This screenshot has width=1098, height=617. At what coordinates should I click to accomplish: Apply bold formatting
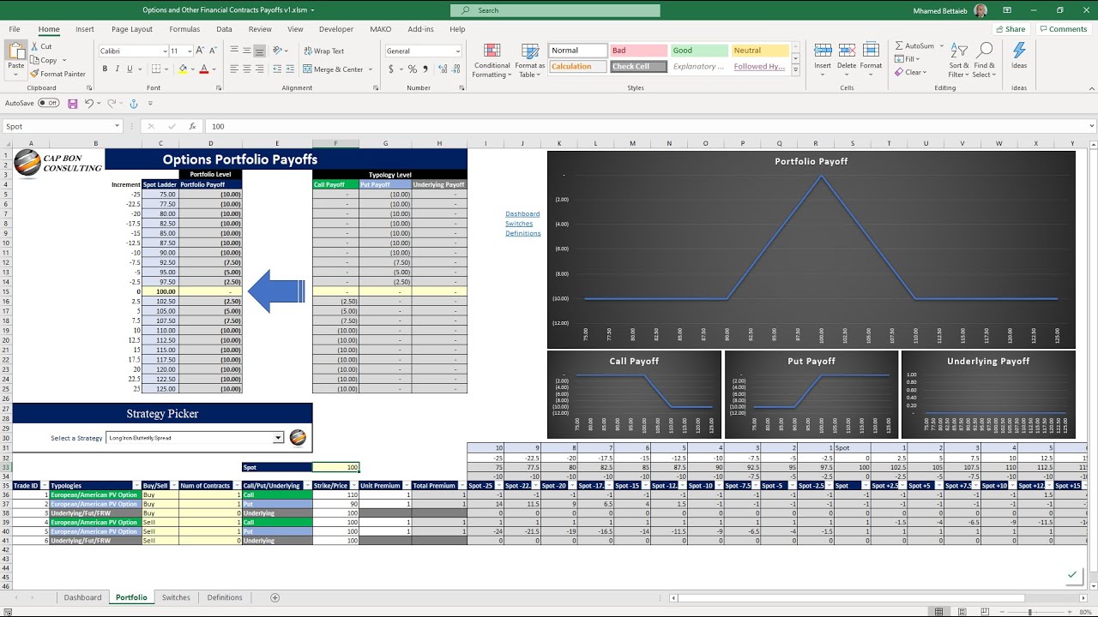[105, 69]
